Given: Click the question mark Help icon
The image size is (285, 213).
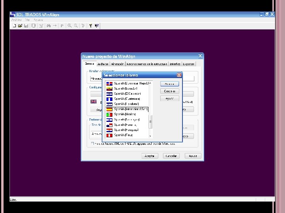Looking at the screenshot, I should point(91,26).
